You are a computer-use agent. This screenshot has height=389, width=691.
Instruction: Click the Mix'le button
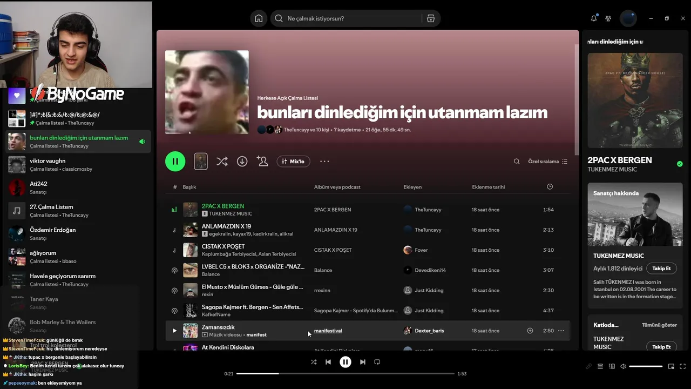[293, 161]
